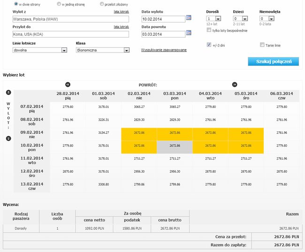Select yellow 2672.86 cell for 10.02 / 05.03

[x=246, y=147]
